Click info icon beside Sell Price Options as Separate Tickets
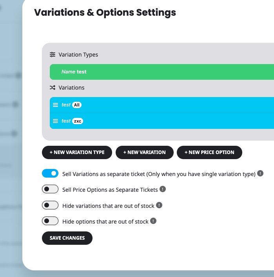 coord(163,189)
